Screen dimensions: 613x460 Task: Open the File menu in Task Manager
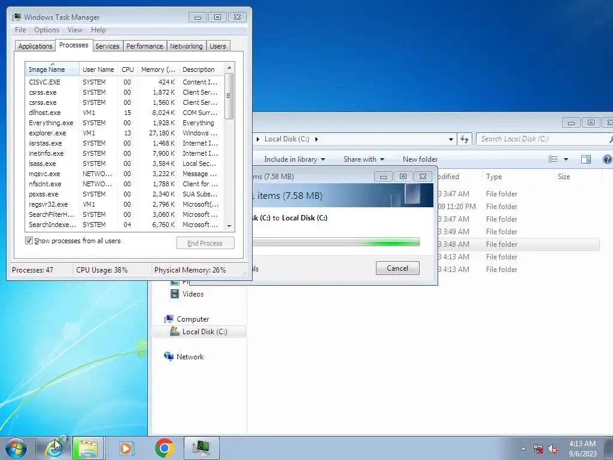pyautogui.click(x=20, y=30)
